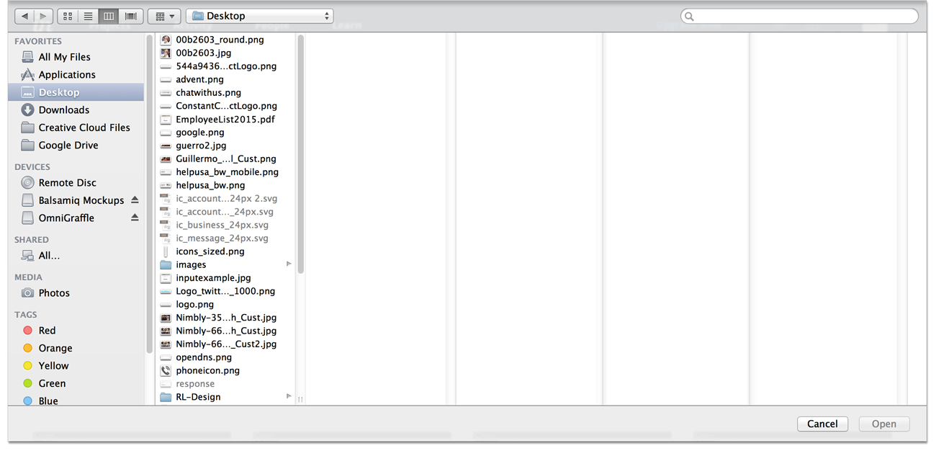The image size is (936, 451).
Task: Open the Desktop location dropdown
Action: point(259,15)
